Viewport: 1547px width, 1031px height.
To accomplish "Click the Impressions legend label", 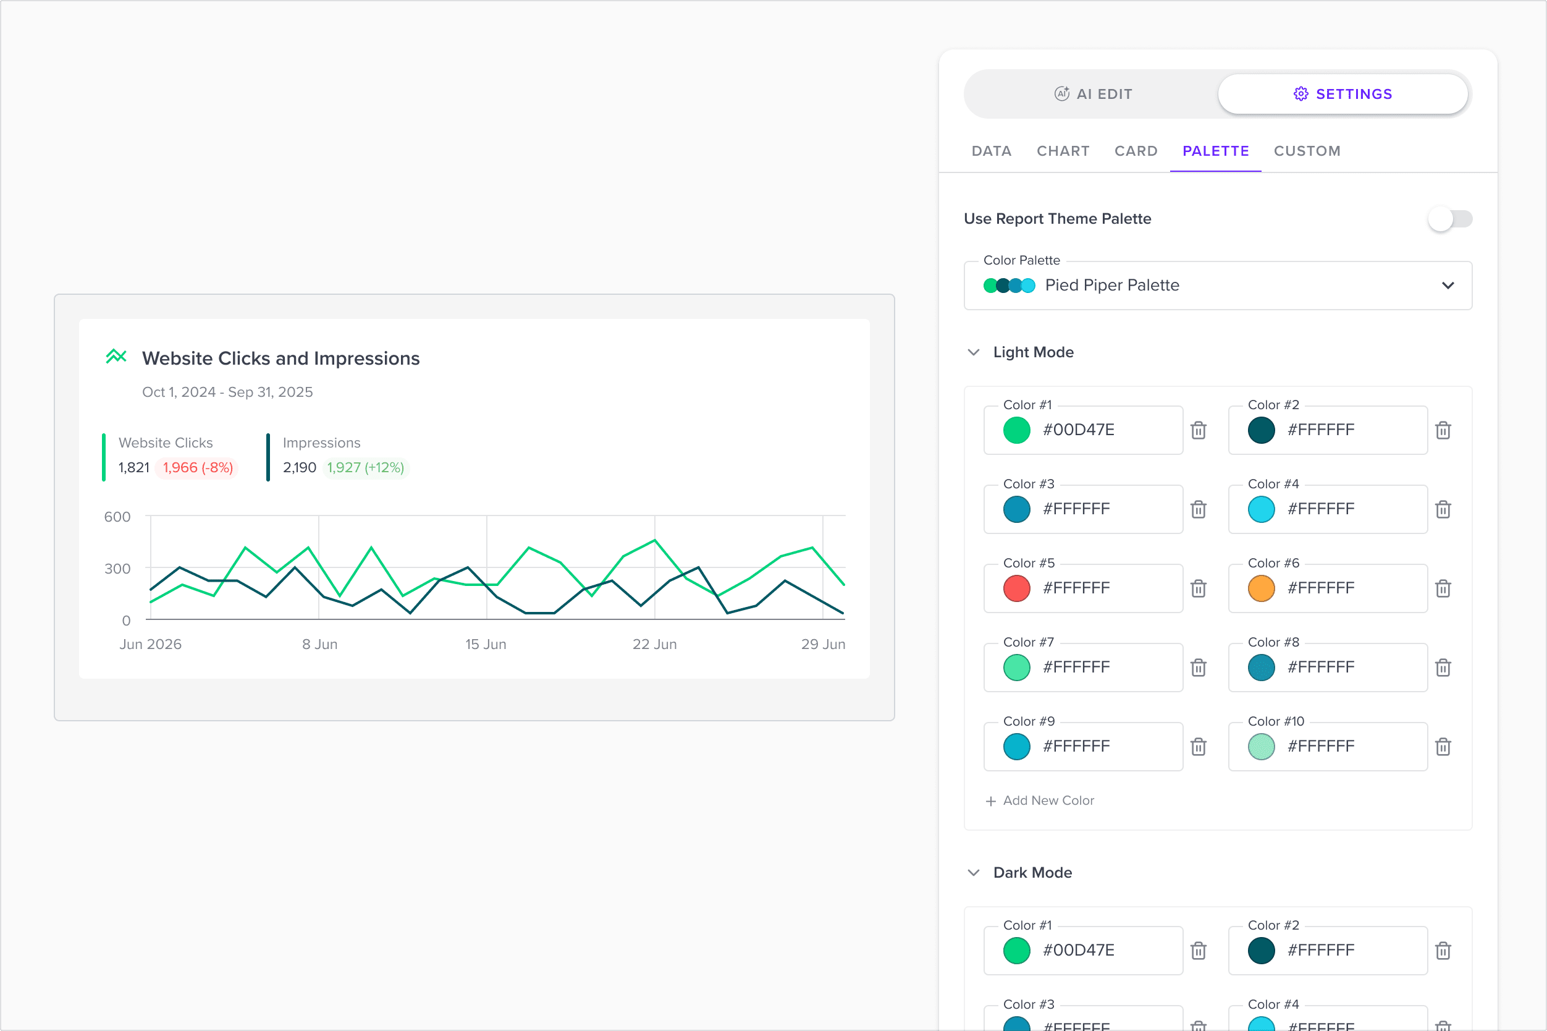I will (x=321, y=443).
